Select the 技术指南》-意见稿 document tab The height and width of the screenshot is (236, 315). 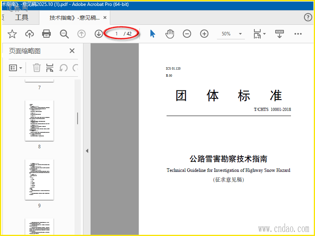pyautogui.click(x=74, y=18)
